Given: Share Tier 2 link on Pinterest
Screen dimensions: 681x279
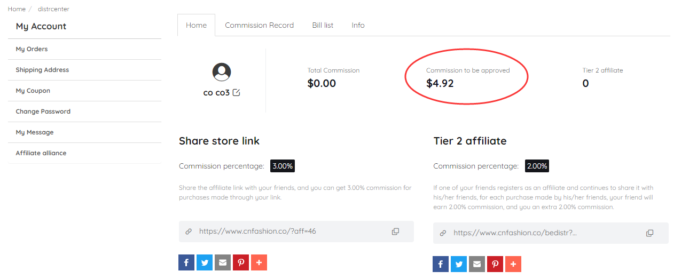Looking at the screenshot, I should tap(495, 264).
